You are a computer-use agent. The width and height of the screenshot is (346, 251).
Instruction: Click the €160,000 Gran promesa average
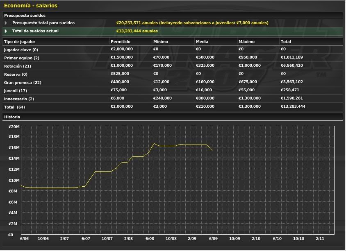[205, 82]
